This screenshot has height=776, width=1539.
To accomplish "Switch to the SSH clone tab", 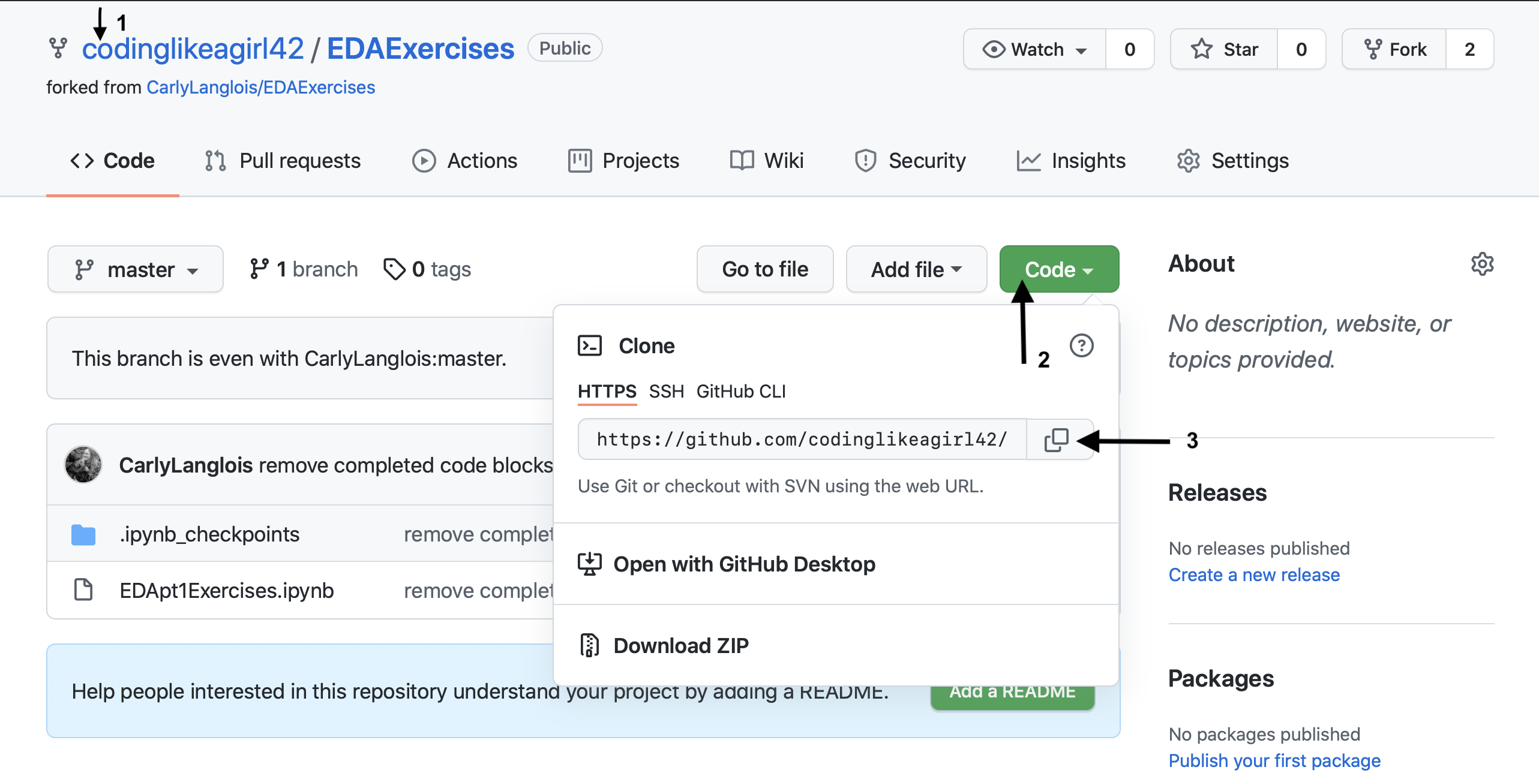I will [x=666, y=392].
